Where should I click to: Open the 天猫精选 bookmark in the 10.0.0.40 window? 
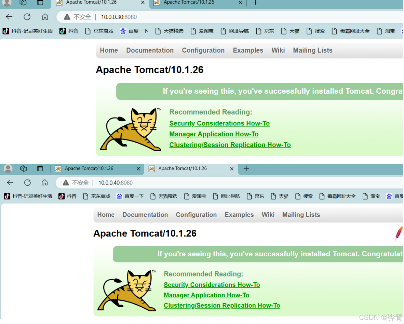(164, 197)
